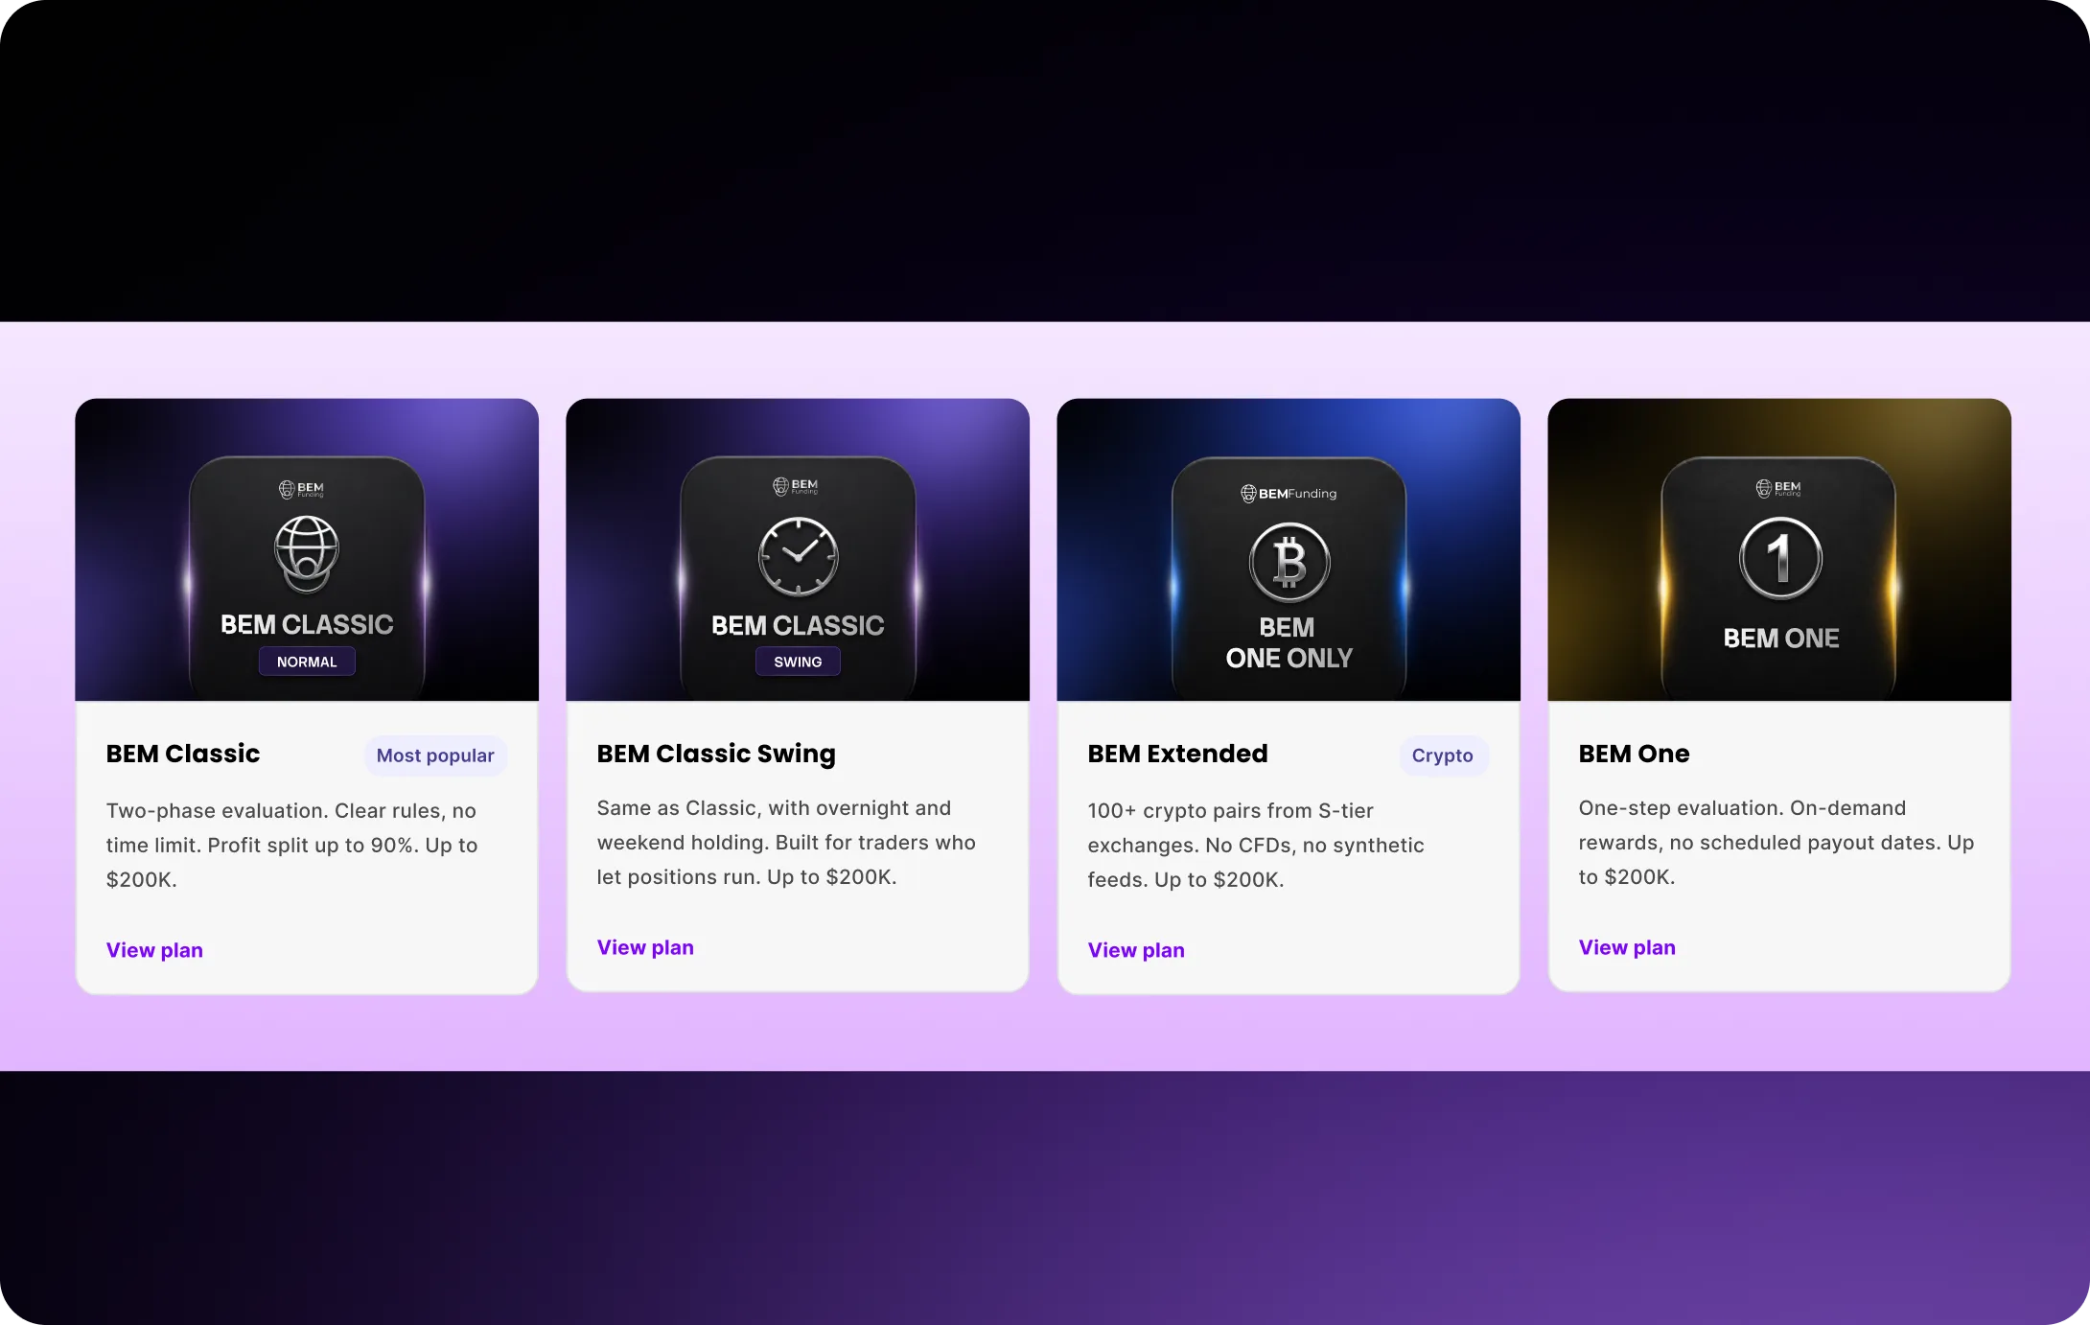Select the Crypto badge on BEM Extended
The width and height of the screenshot is (2090, 1325).
point(1443,755)
